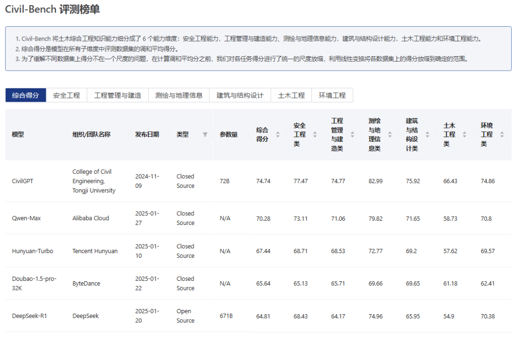515x340 pixels.
Task: Click the 64.81 overall score
Action: pos(263,316)
